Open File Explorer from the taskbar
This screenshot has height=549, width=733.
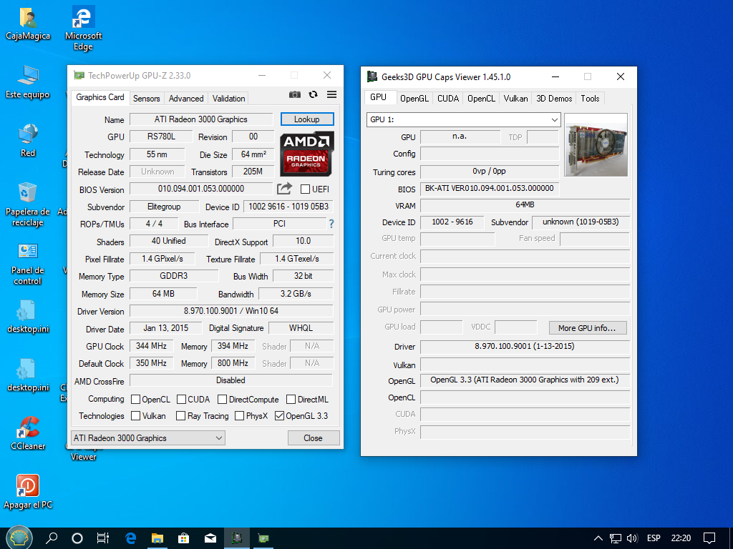click(x=157, y=538)
